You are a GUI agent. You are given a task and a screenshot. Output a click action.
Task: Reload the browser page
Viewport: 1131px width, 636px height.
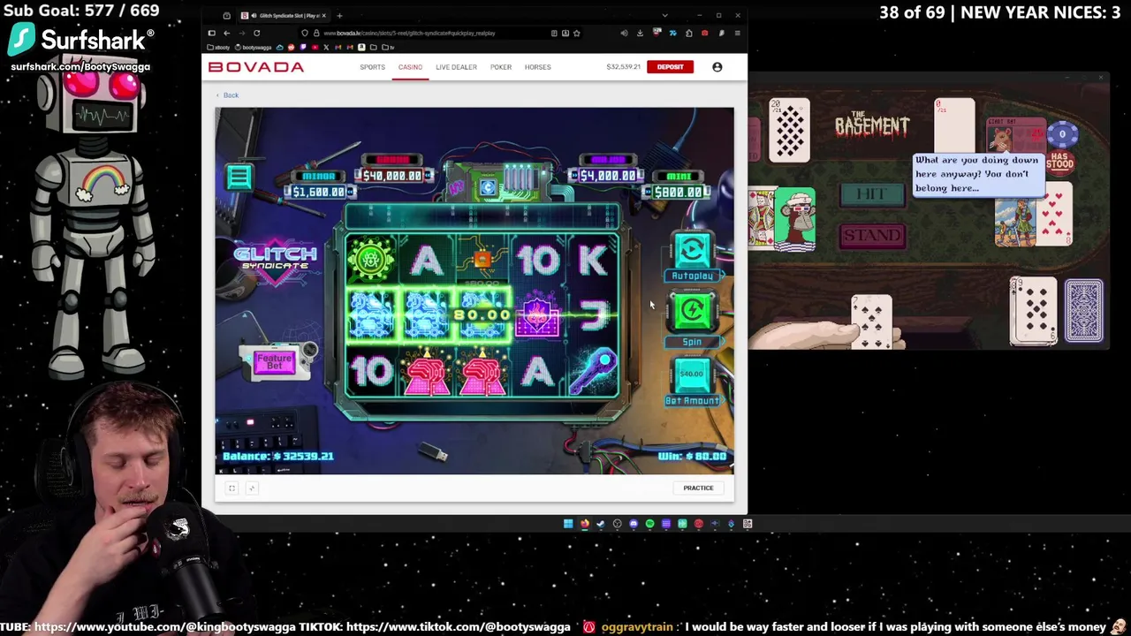[x=256, y=34]
